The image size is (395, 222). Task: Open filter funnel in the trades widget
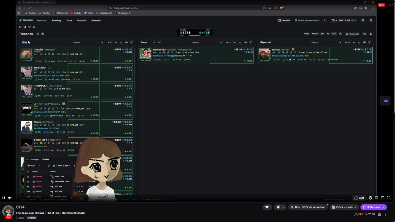(x=49, y=166)
